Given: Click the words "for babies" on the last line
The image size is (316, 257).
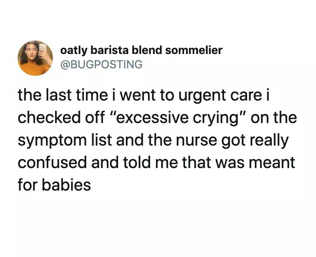Looking at the screenshot, I should click(54, 185).
